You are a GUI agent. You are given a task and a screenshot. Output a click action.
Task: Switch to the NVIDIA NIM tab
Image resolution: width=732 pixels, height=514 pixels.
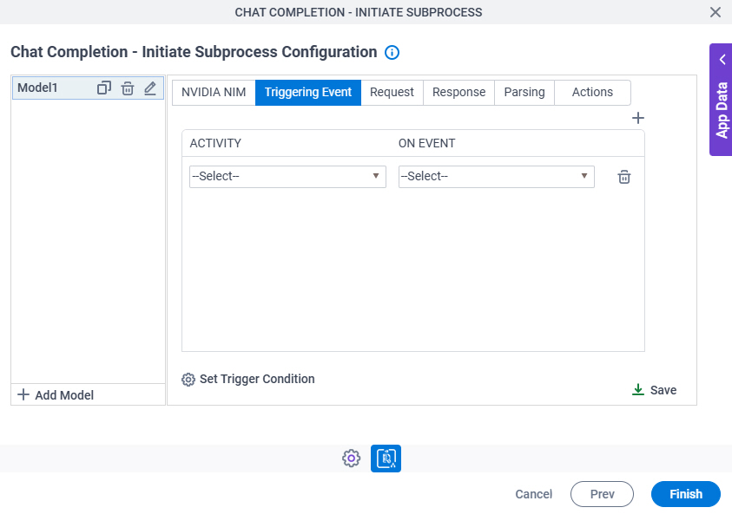coord(214,92)
